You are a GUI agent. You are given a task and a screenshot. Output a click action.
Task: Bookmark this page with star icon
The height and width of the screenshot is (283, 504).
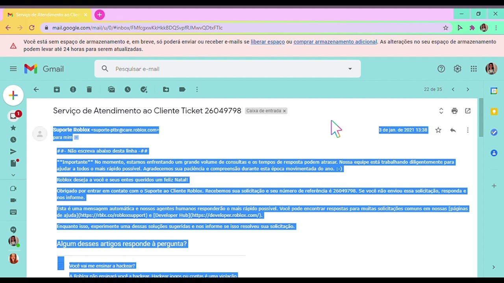click(446, 28)
